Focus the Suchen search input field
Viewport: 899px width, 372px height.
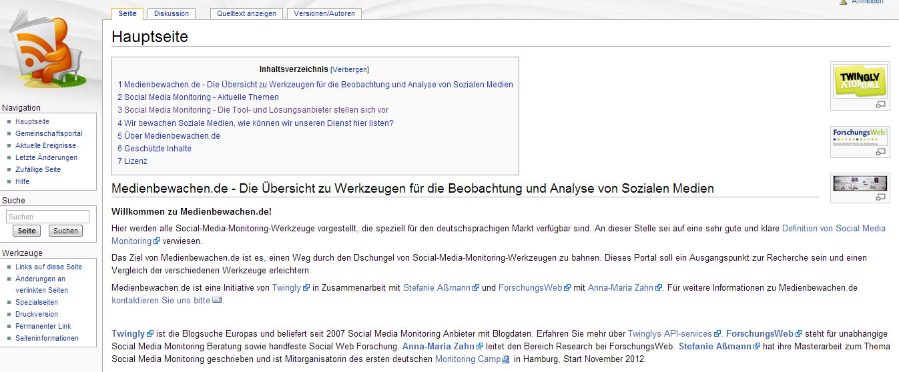(x=47, y=217)
